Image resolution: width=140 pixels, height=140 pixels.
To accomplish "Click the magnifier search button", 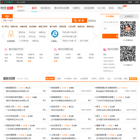I will coord(79,21).
